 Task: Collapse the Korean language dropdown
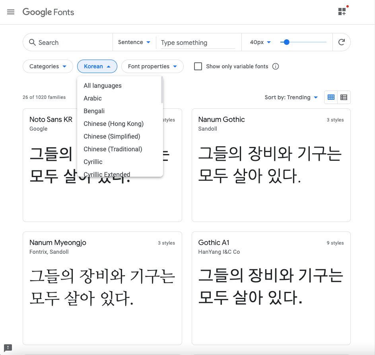pos(97,66)
